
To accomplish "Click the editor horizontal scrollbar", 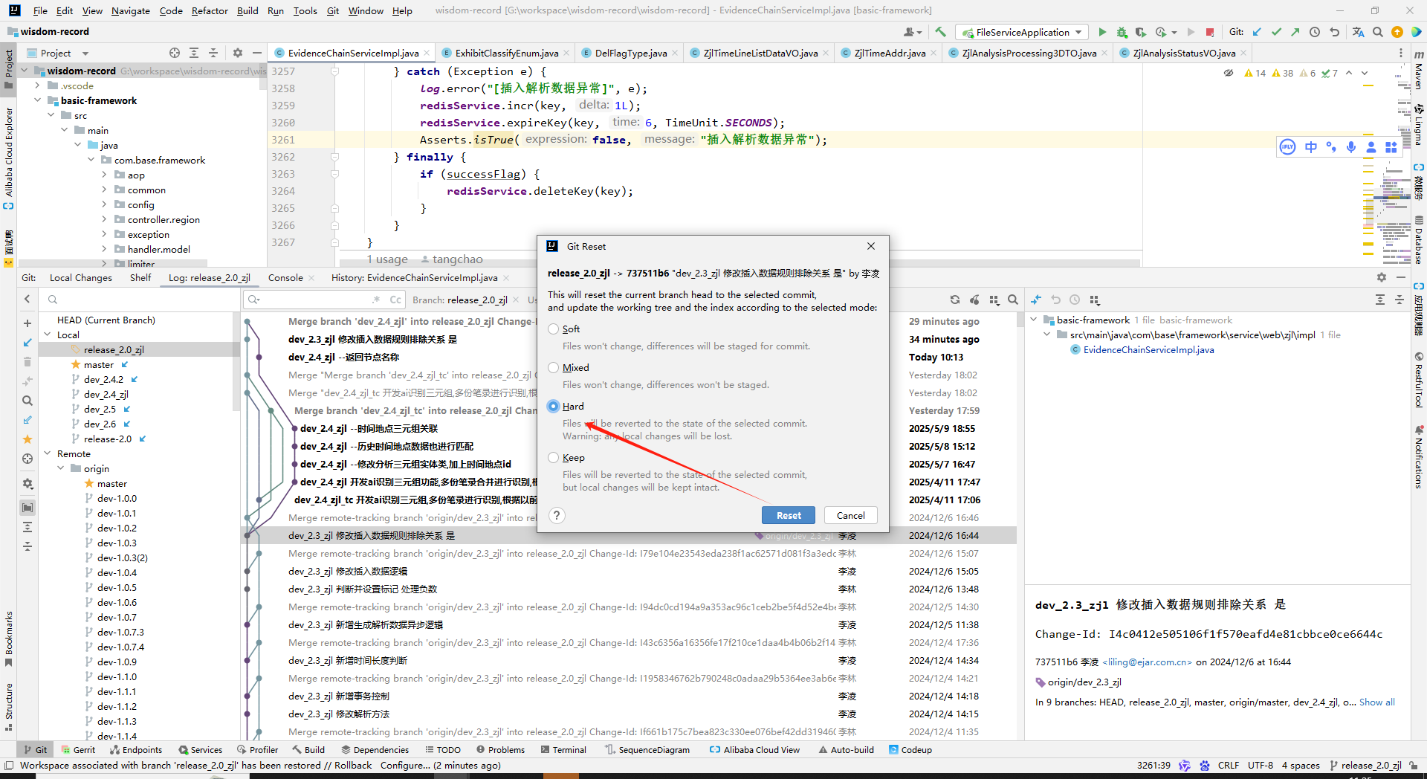I will (x=740, y=263).
